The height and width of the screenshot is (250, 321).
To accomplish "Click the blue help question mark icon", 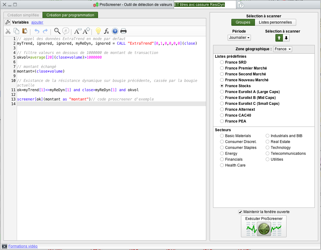I will [x=115, y=31].
